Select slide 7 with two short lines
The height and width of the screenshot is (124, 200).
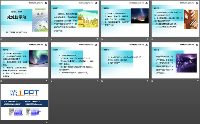pos(125,60)
